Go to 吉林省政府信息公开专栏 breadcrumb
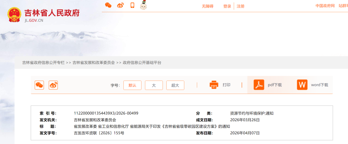Viewport: 348px width, 144px height. point(43,63)
